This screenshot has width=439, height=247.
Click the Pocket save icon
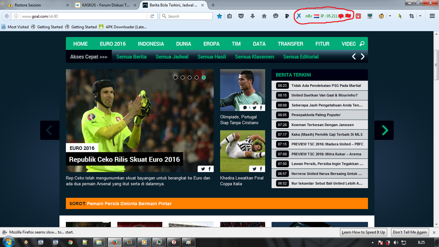point(241,16)
